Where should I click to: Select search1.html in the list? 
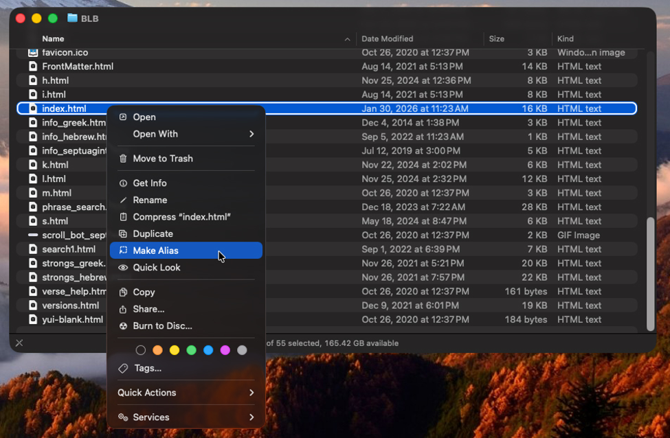pos(327,249)
